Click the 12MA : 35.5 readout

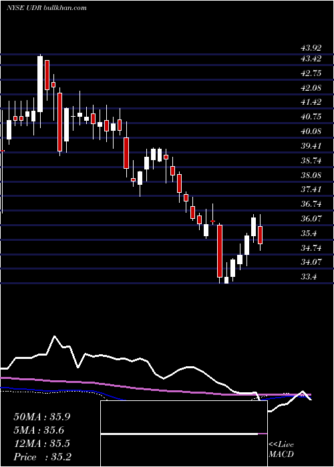(x=41, y=444)
